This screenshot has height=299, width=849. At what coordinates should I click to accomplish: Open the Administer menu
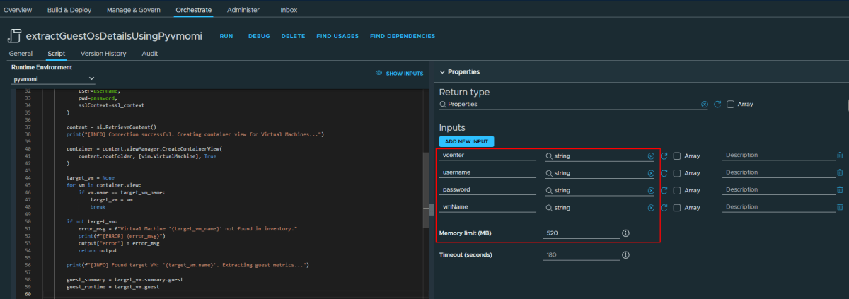click(x=243, y=10)
